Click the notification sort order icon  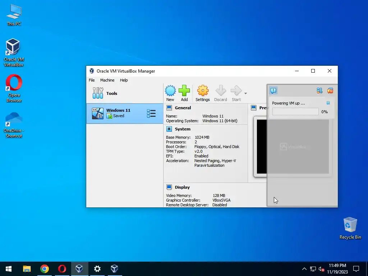319,90
